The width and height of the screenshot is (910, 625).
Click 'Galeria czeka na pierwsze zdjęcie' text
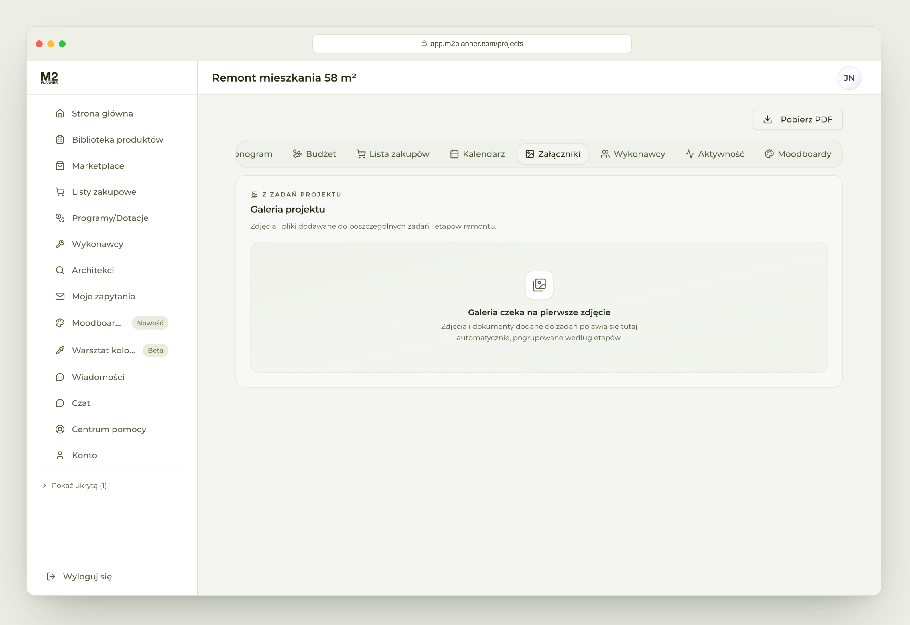(x=539, y=312)
